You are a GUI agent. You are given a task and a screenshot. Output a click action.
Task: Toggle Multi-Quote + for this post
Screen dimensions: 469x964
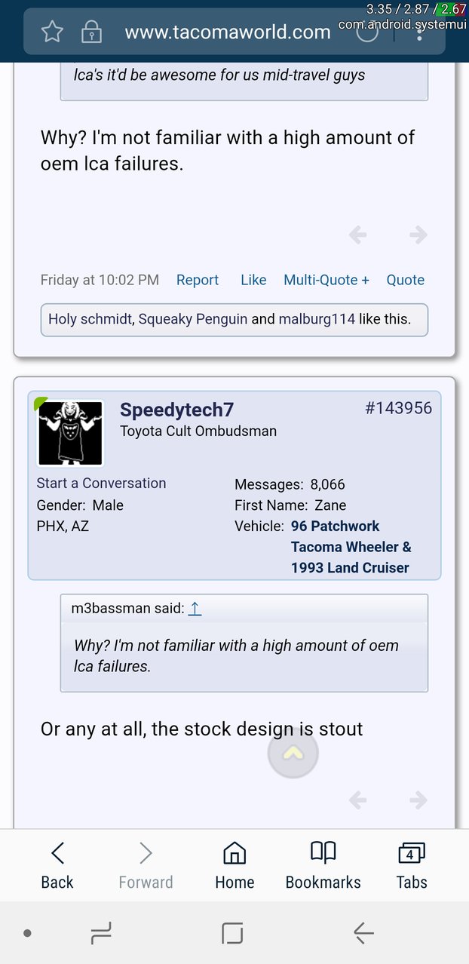pos(326,280)
